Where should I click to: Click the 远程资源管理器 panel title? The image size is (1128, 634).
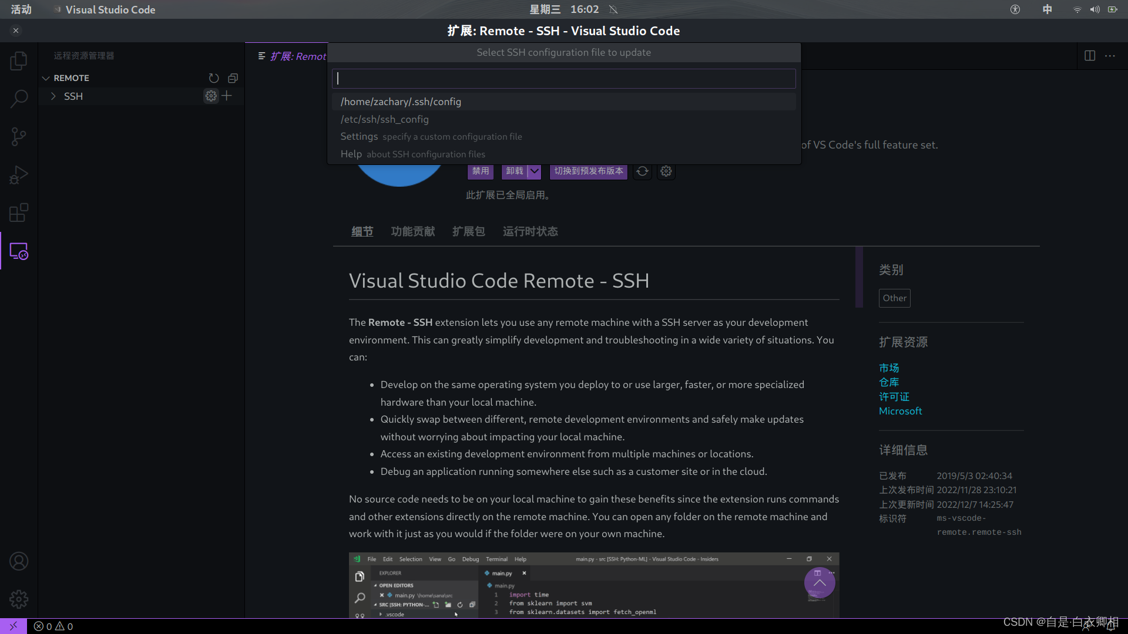(x=84, y=56)
